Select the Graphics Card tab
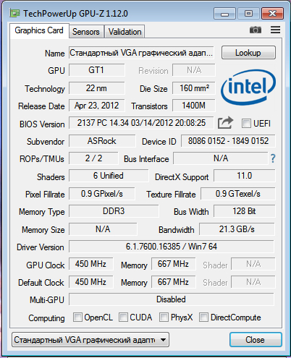 pos(39,30)
